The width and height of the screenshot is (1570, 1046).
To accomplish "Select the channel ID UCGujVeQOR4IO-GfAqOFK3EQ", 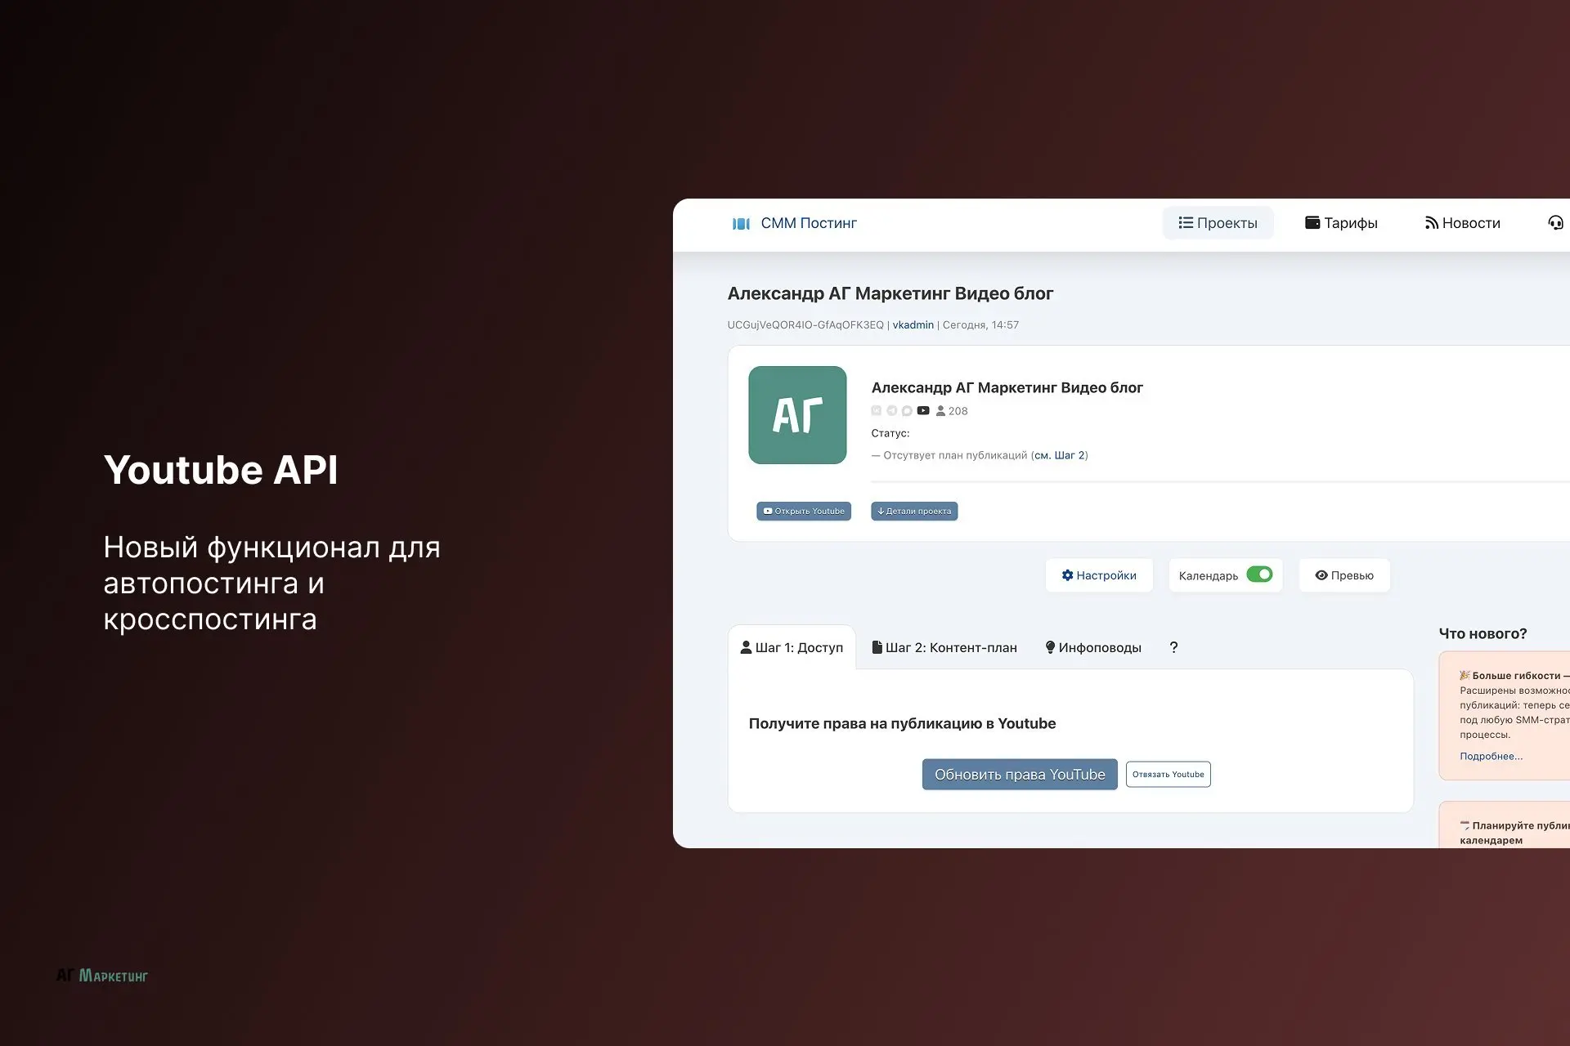I will tap(805, 325).
